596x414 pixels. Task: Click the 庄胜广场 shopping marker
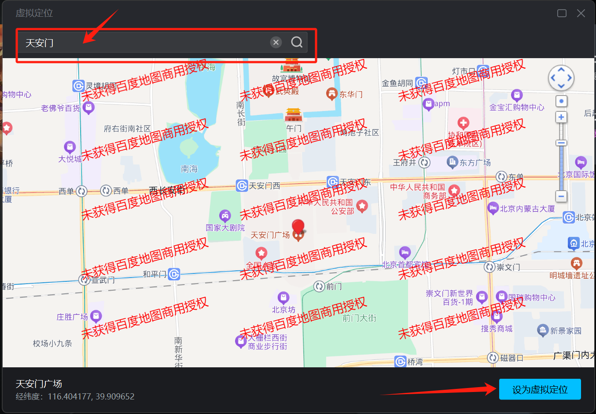tap(96, 316)
